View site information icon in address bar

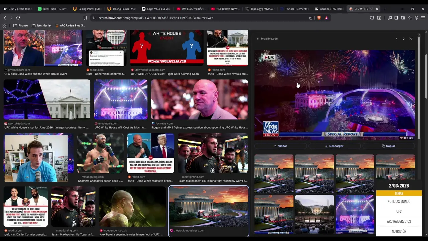click(94, 18)
